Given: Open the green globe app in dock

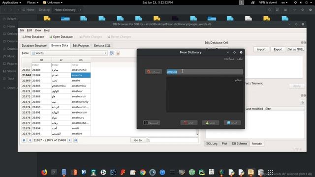Looking at the screenshot, I should 192,172.
